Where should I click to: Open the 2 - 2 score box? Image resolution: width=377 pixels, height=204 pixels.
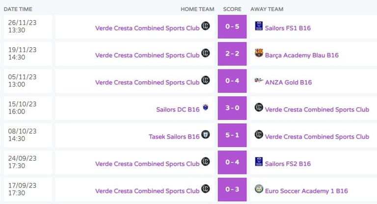coord(232,54)
